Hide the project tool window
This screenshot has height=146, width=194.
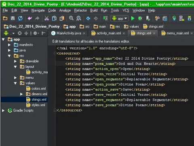pyautogui.click(x=43, y=33)
